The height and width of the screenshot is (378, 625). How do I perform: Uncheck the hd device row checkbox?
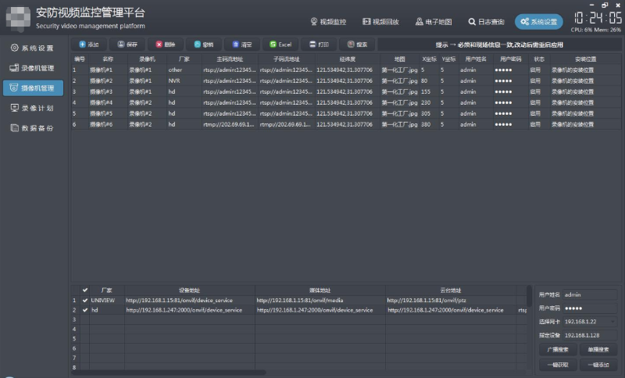coord(85,310)
